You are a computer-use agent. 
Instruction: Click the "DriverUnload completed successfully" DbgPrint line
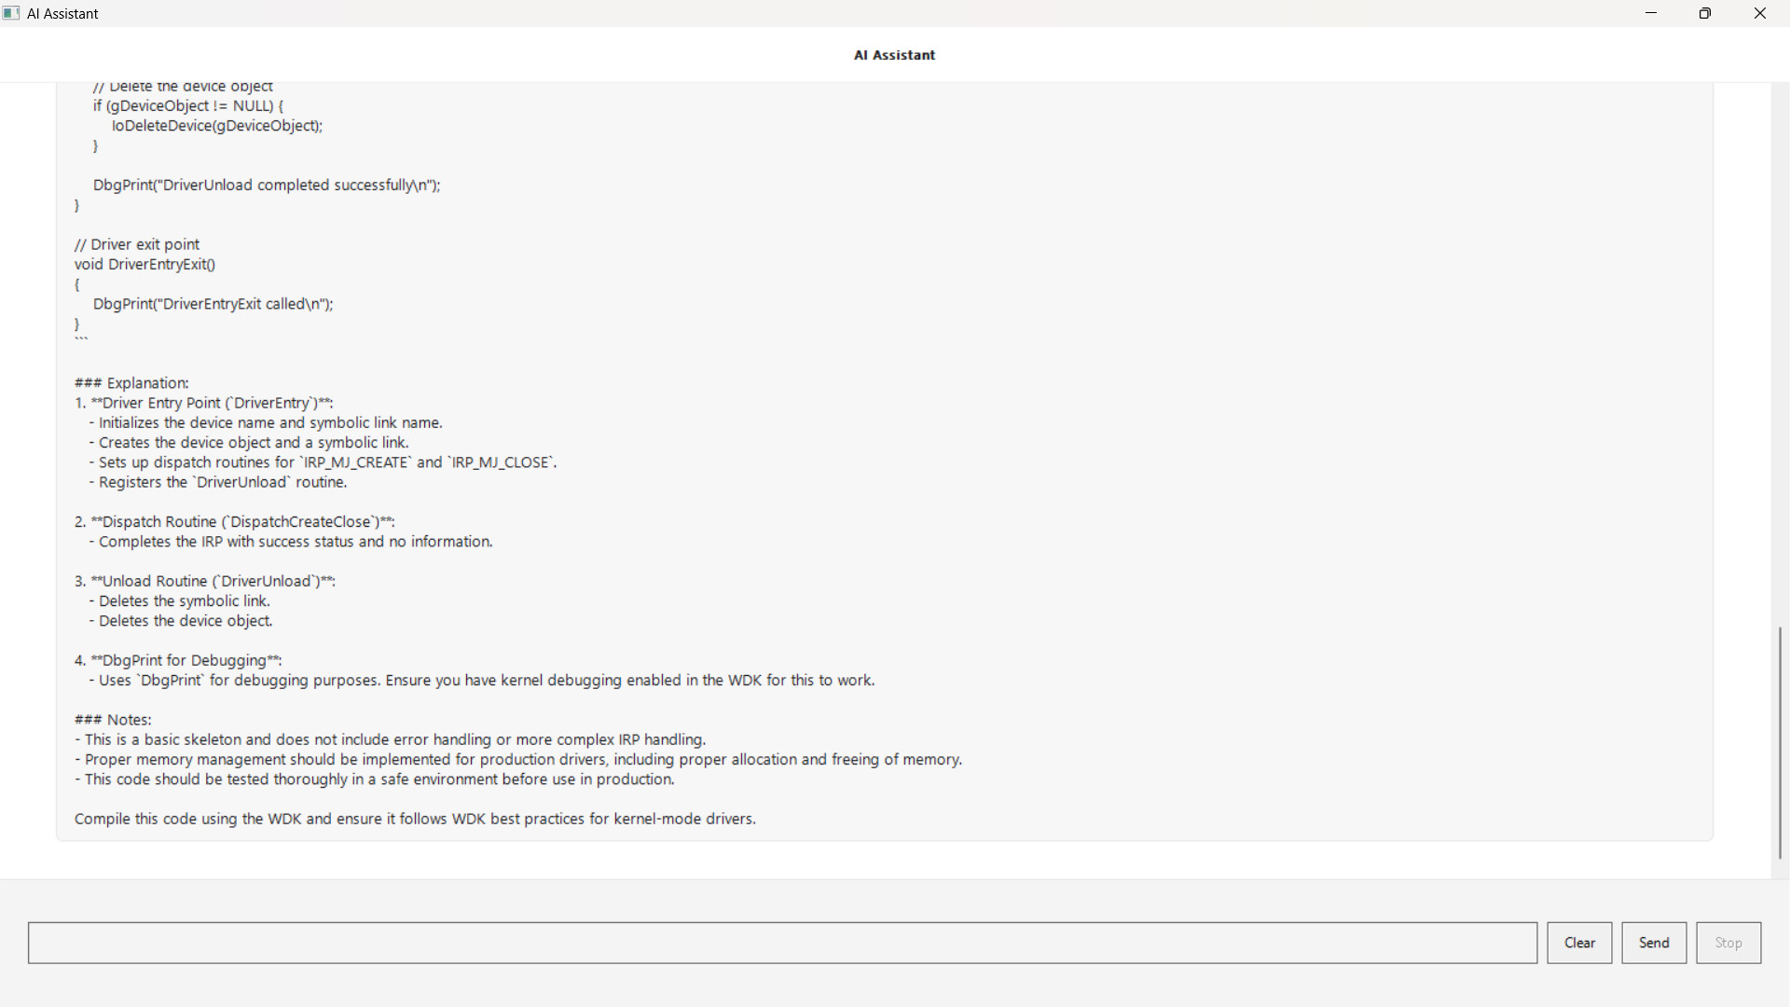point(267,186)
